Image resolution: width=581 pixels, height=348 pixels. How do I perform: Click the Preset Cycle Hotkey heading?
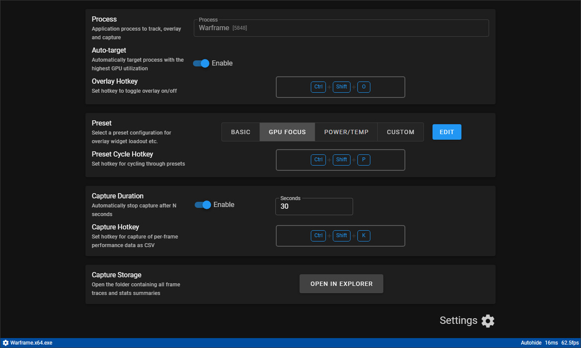(122, 154)
